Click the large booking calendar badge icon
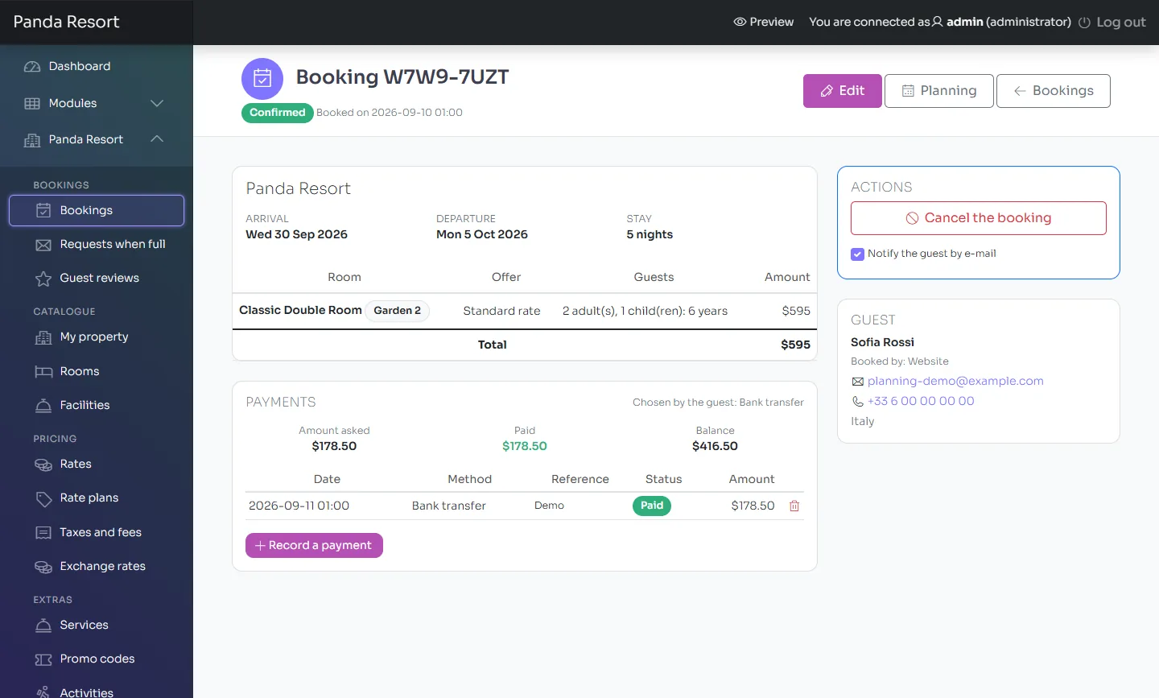The image size is (1159, 698). coord(262,79)
